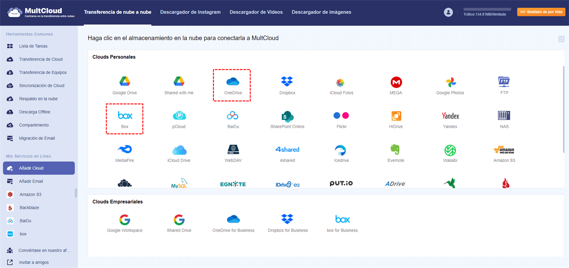Select BaiDu in Clouds Personales
569x268 pixels.
pos(233,119)
